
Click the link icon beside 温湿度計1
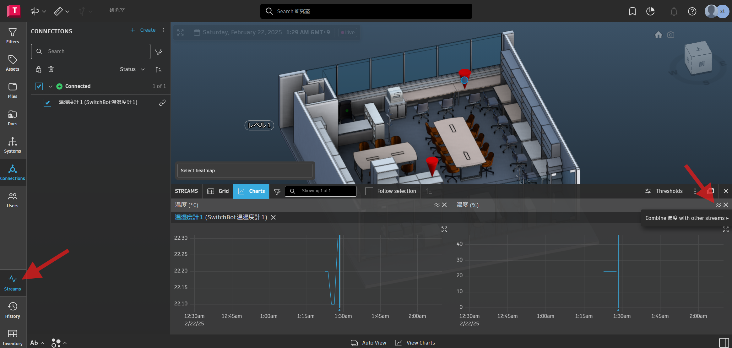pos(162,103)
